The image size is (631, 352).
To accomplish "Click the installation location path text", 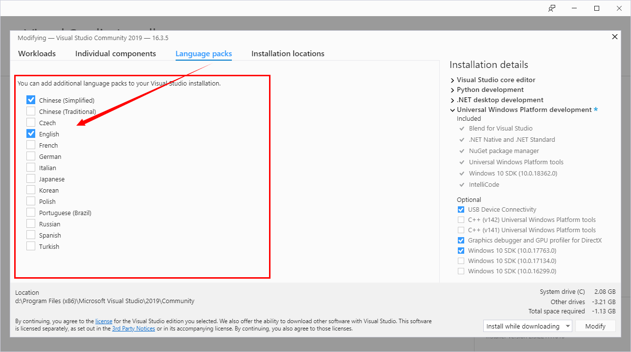I will point(105,301).
